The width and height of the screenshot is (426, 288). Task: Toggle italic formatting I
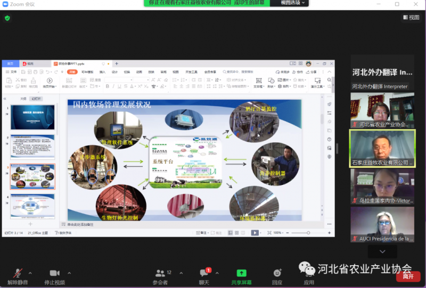click(x=113, y=86)
